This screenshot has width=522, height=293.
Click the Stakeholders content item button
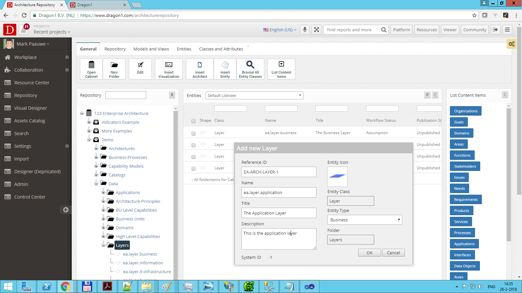(x=465, y=166)
